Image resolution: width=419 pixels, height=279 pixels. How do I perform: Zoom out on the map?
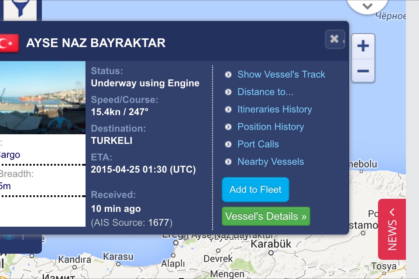(363, 71)
